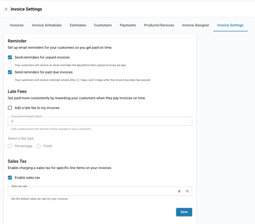The image size is (255, 224).
Task: Enable Add a late fee to my invoices
Action: [10, 108]
